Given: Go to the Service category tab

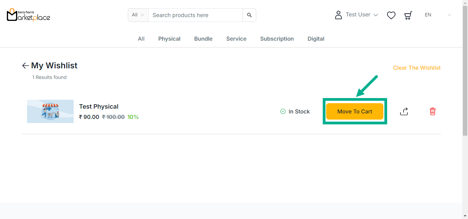Looking at the screenshot, I should 236,39.
